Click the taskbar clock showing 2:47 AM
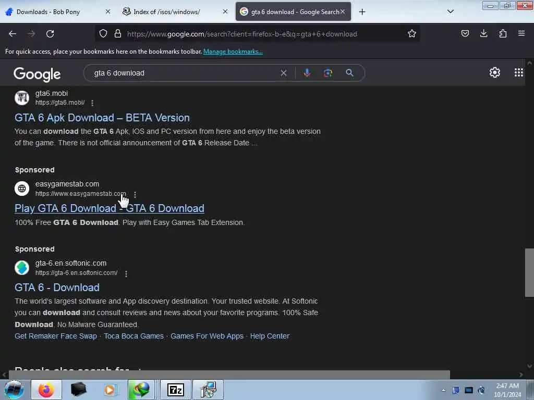This screenshot has height=400, width=534. [x=507, y=390]
